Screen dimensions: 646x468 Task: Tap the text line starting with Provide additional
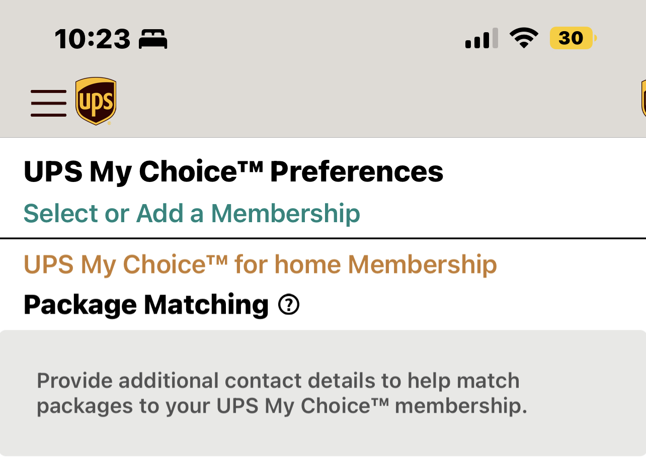click(278, 381)
